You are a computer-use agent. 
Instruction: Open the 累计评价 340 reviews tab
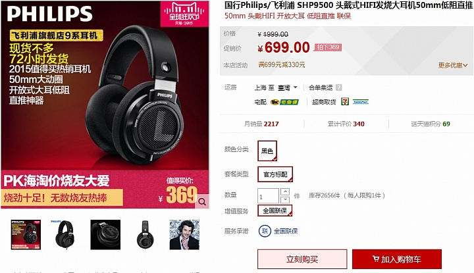pos(346,124)
